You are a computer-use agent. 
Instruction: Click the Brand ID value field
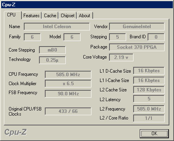coord(156,37)
